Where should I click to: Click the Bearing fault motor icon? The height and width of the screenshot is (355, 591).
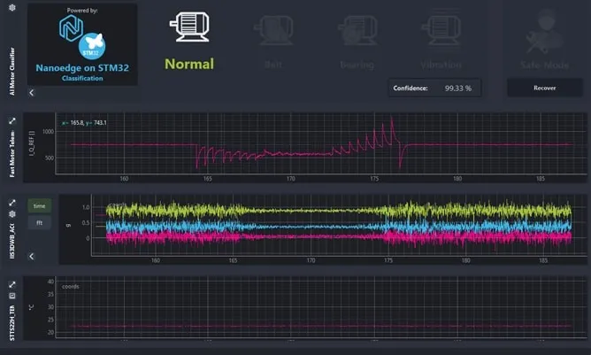pyautogui.click(x=357, y=33)
